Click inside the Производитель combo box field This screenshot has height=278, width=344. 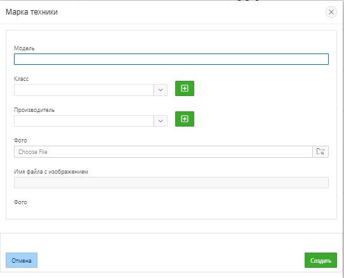(84, 121)
